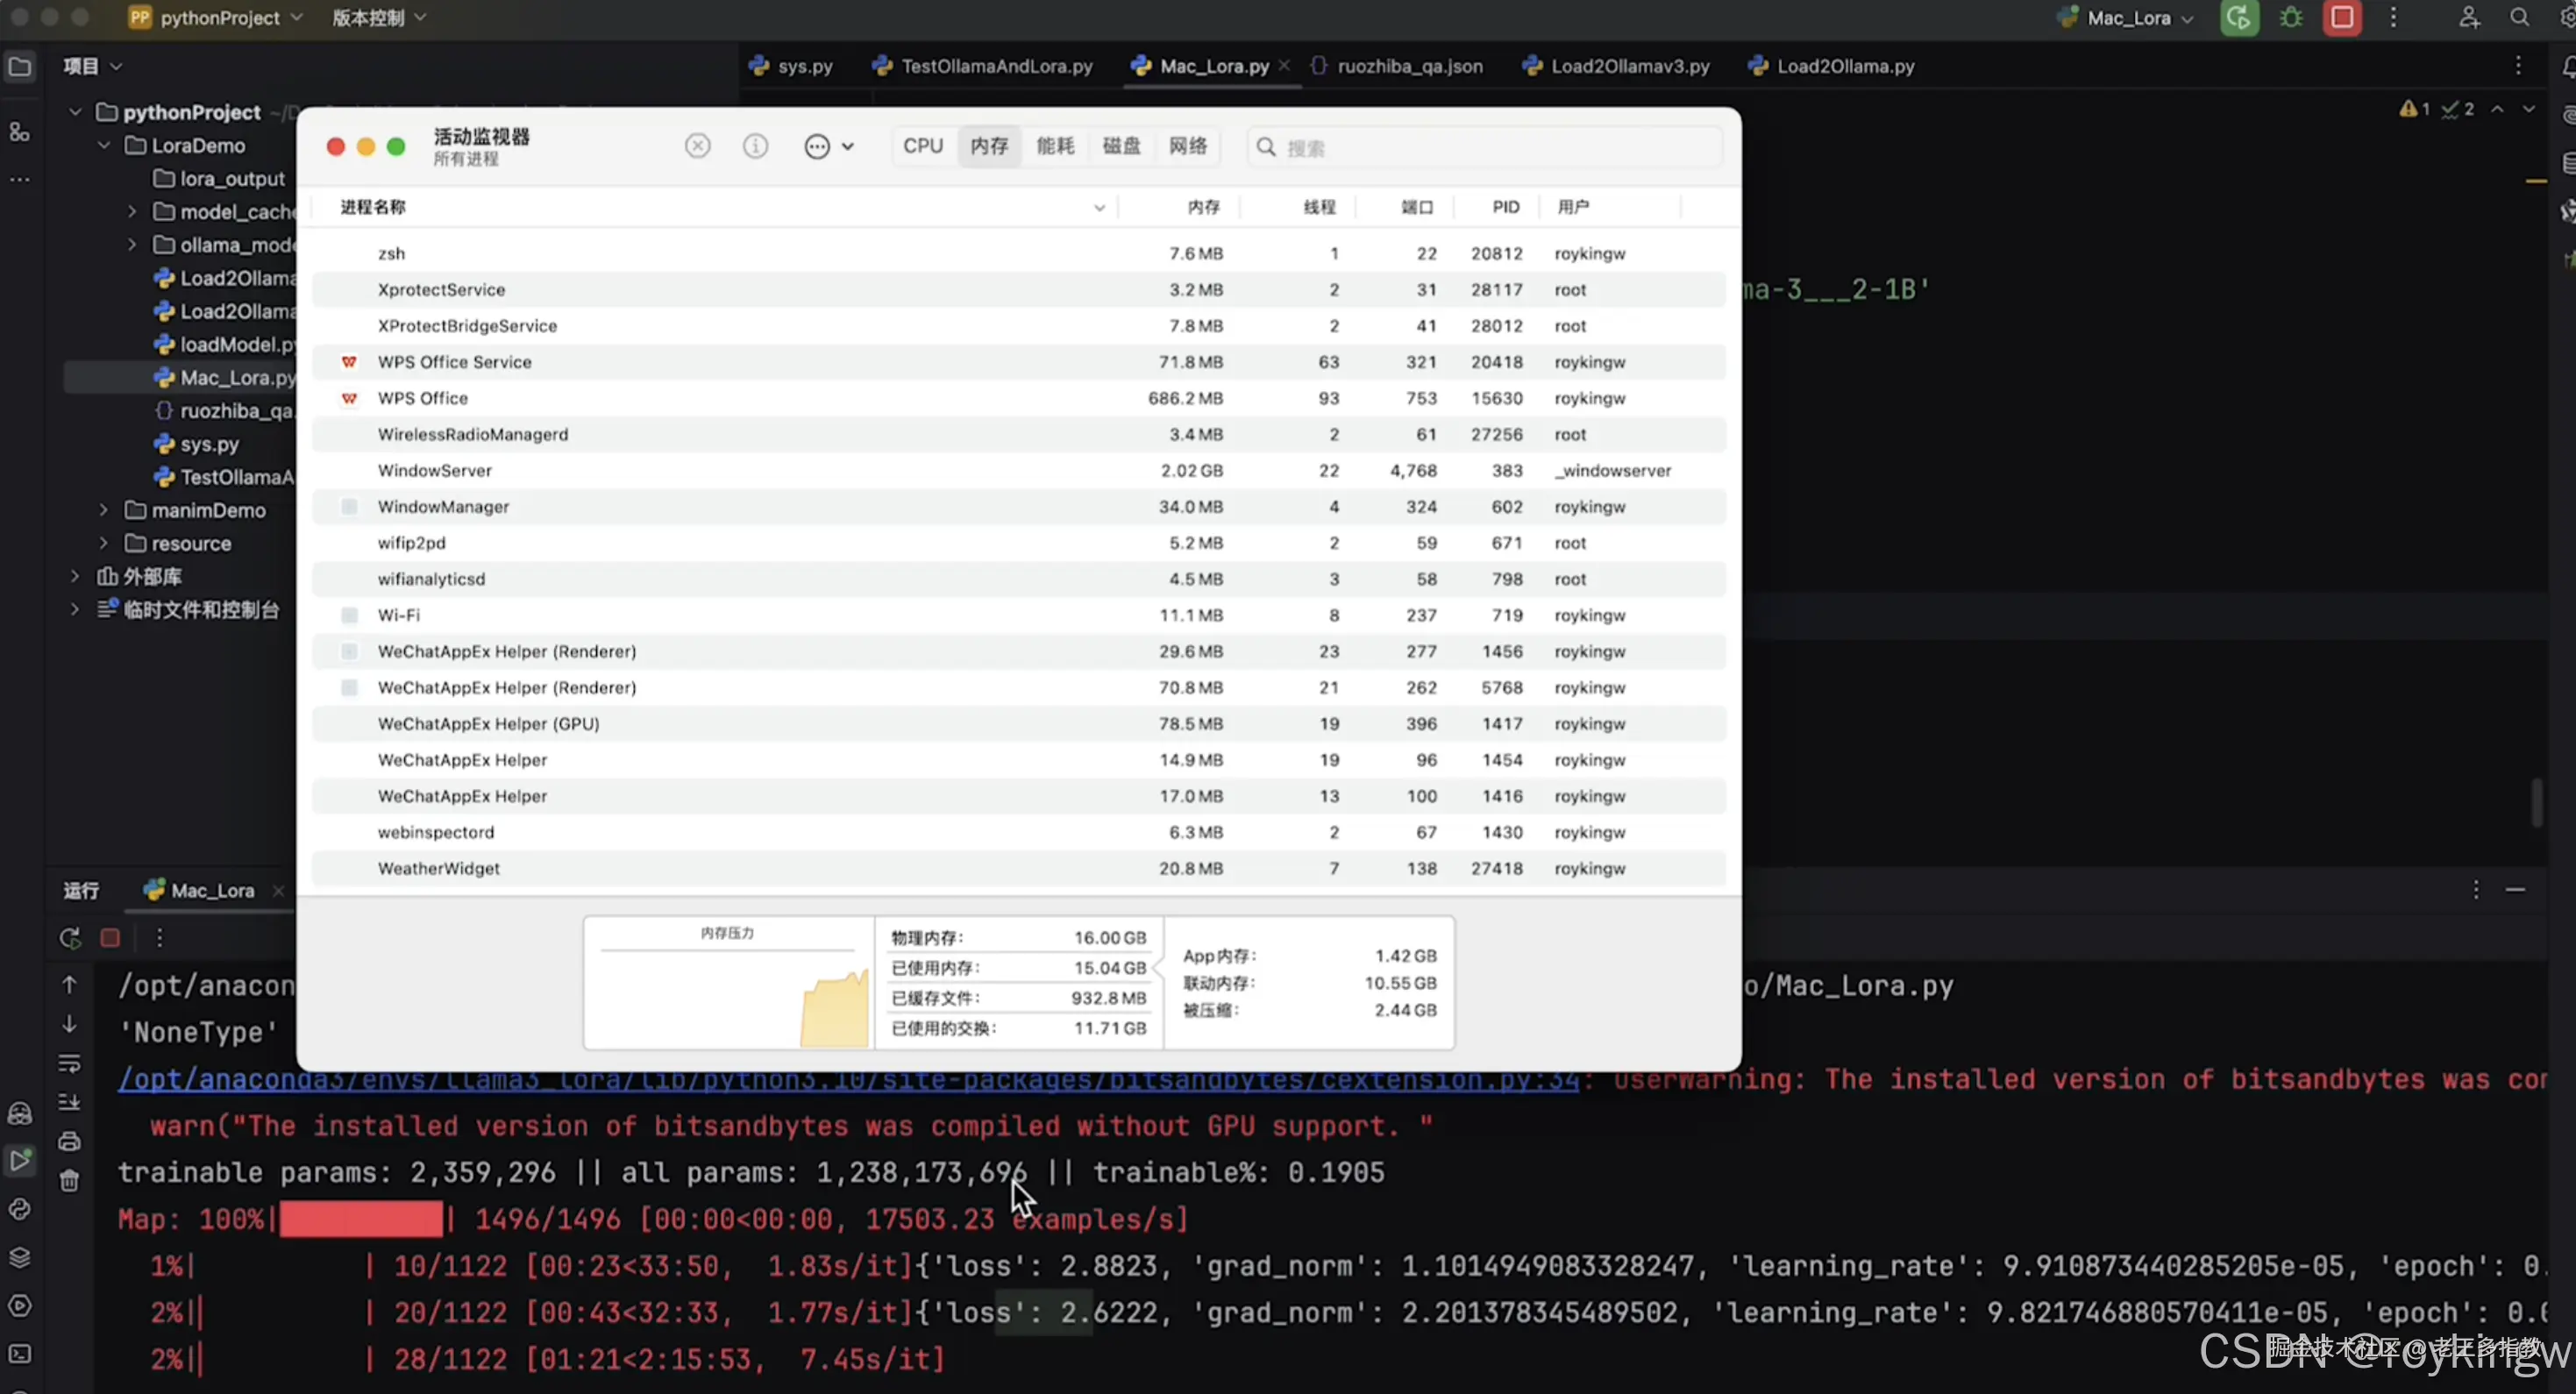Toggle soft-wrap icon in run console
2576x1394 pixels.
[x=69, y=1063]
